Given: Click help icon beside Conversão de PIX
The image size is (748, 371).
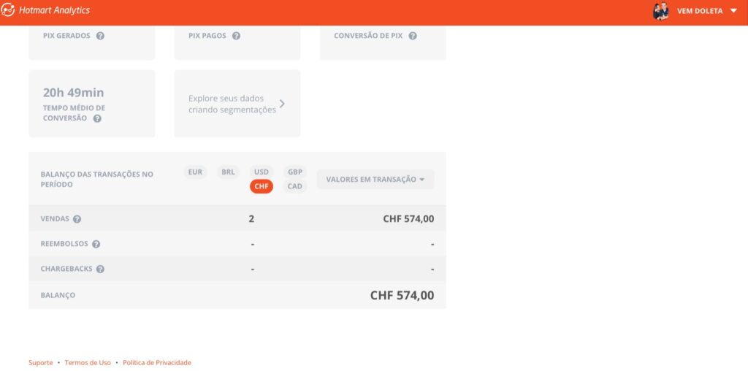Looking at the screenshot, I should click(413, 36).
